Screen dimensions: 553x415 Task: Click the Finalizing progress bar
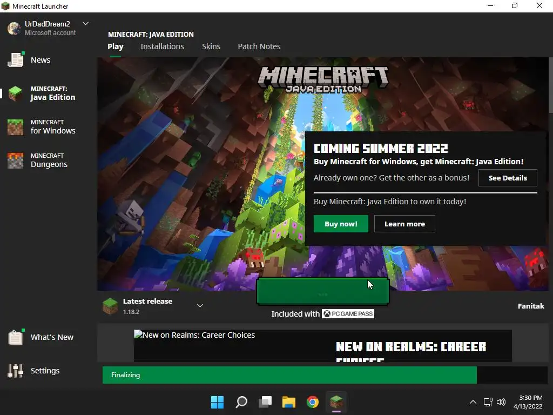pyautogui.click(x=325, y=375)
